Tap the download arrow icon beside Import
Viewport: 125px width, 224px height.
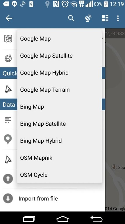click(x=8, y=198)
